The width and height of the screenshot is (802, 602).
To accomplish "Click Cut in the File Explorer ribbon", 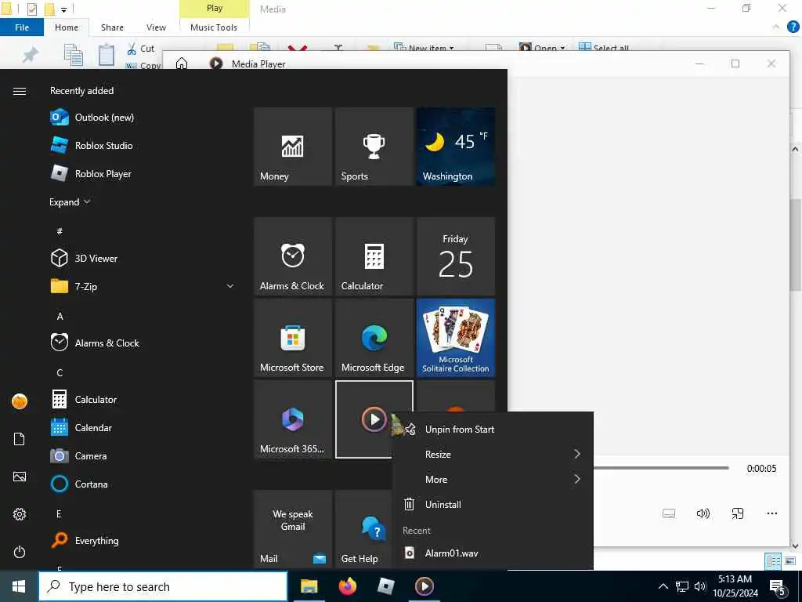I will pos(141,49).
